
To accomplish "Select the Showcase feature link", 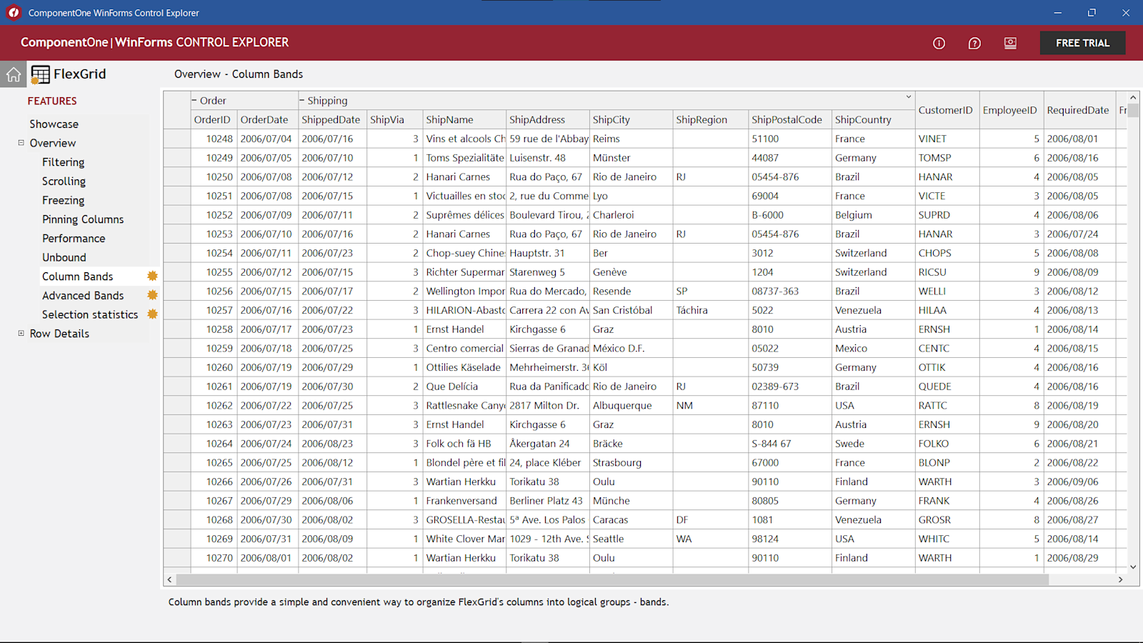I will (54, 124).
